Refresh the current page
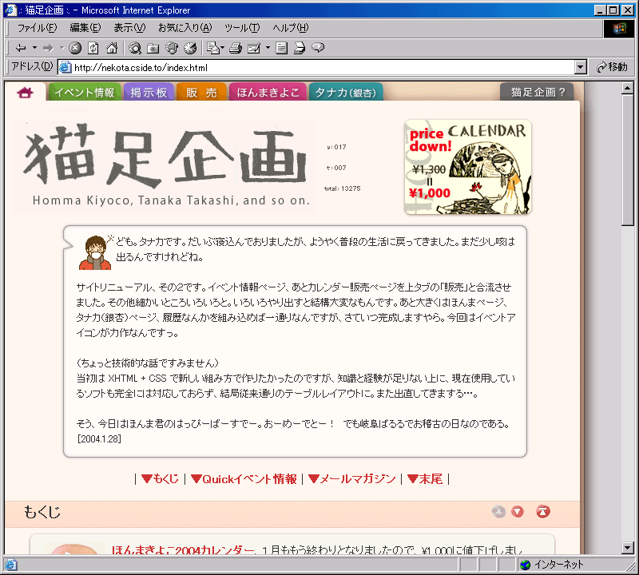This screenshot has width=639, height=575. (93, 48)
